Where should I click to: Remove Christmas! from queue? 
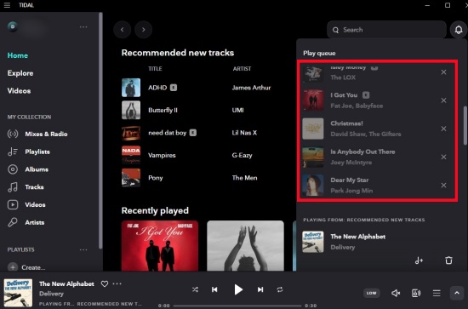coord(443,129)
